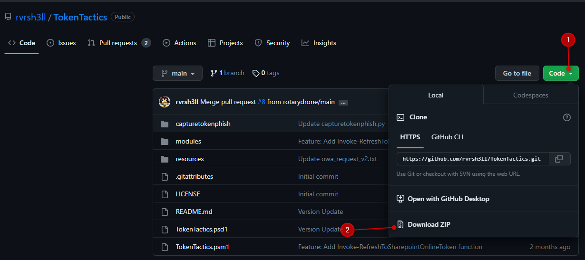This screenshot has width=585, height=260.
Task: Click the branch icon beside 1 branch
Action: click(214, 73)
